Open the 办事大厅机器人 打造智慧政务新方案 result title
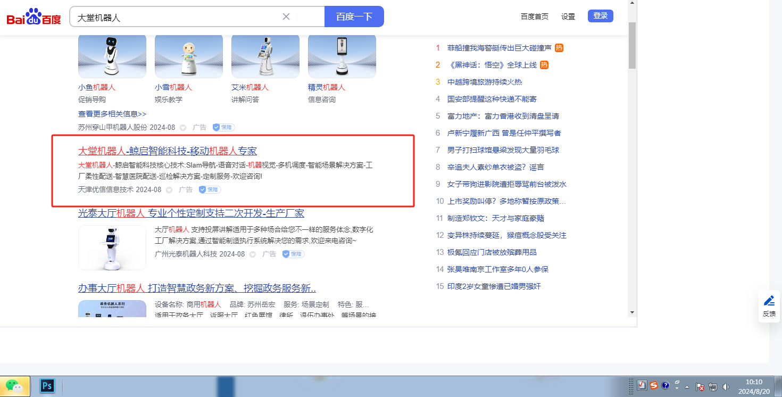This screenshot has width=782, height=397. [x=197, y=288]
